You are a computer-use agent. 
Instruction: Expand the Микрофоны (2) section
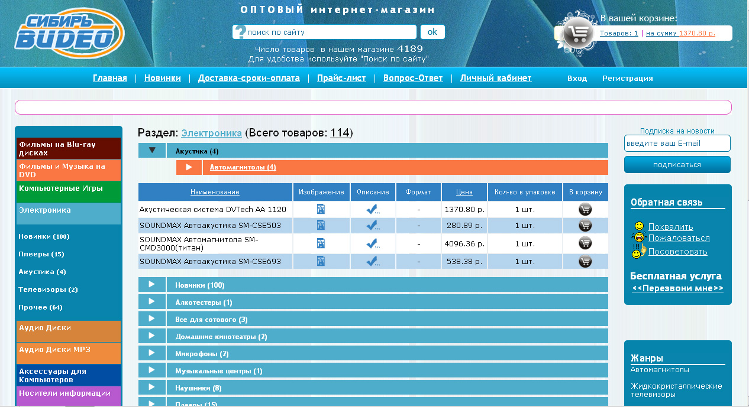[x=373, y=353]
